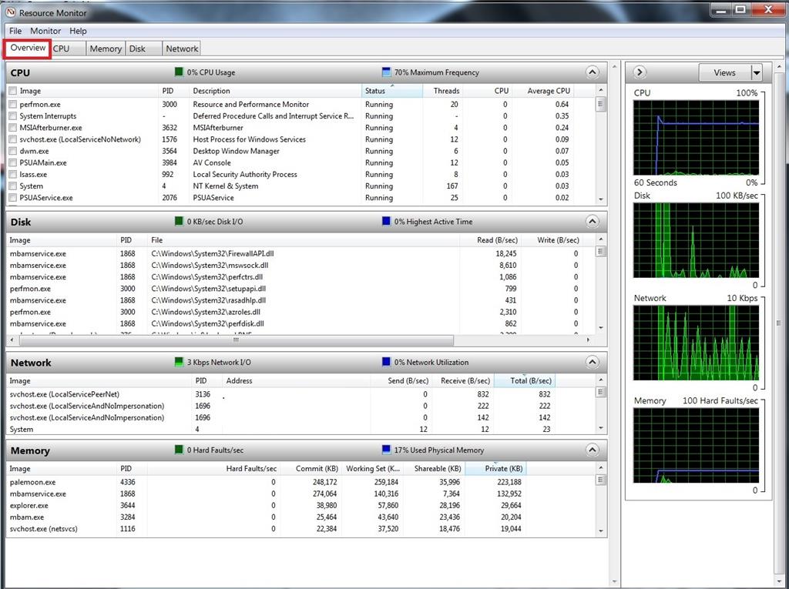Check the dwm.exe process checkbox

(x=13, y=151)
